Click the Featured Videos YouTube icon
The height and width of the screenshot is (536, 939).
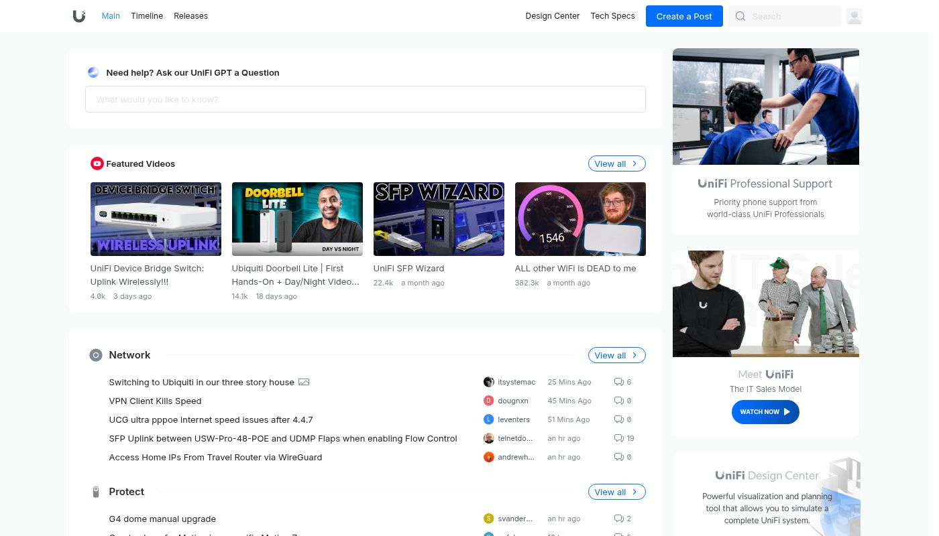pyautogui.click(x=97, y=163)
